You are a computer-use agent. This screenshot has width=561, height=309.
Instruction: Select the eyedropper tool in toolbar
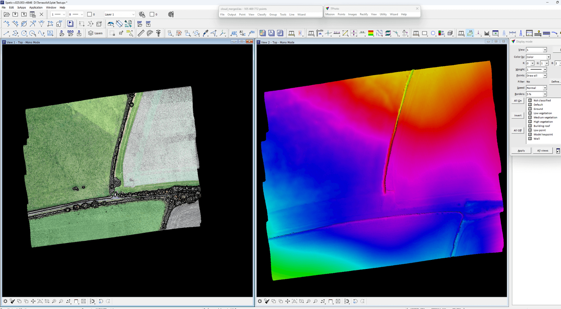[205, 33]
